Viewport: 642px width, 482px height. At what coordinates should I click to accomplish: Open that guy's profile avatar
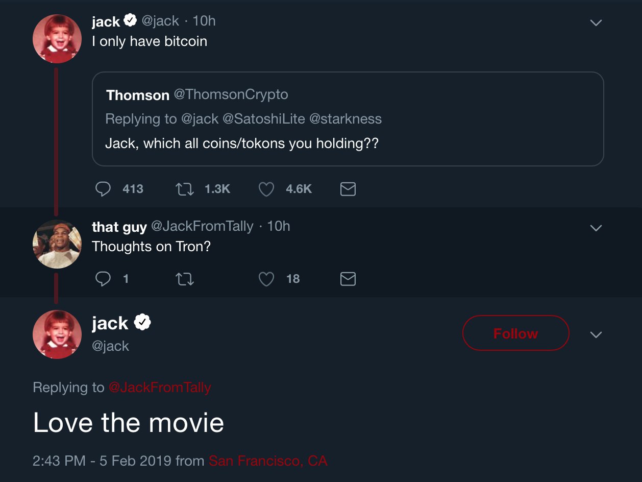tap(57, 244)
